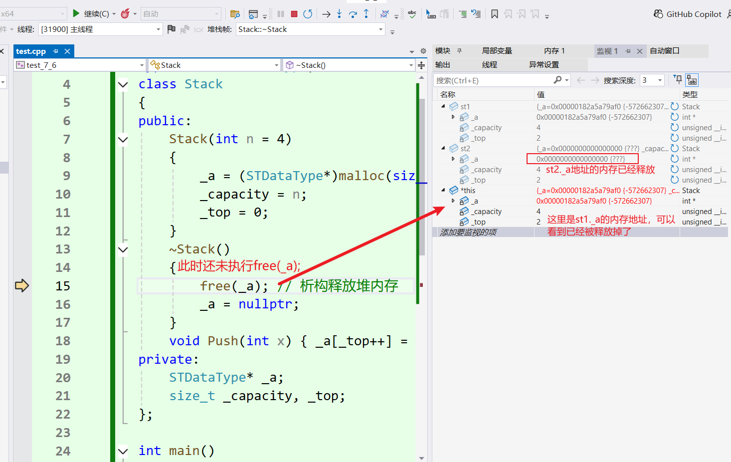Click the increase indent icon
This screenshot has width=731, height=462.
pyautogui.click(x=463, y=14)
